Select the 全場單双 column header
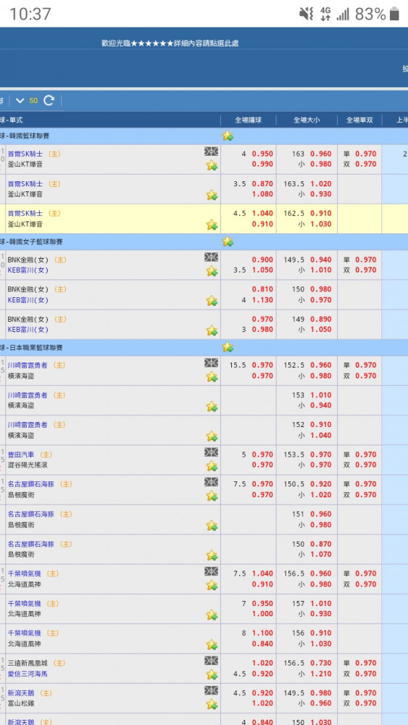The width and height of the screenshot is (408, 725). [360, 120]
